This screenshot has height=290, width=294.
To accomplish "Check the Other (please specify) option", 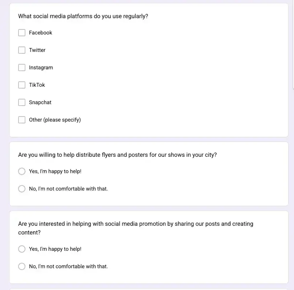I will [x=22, y=120].
